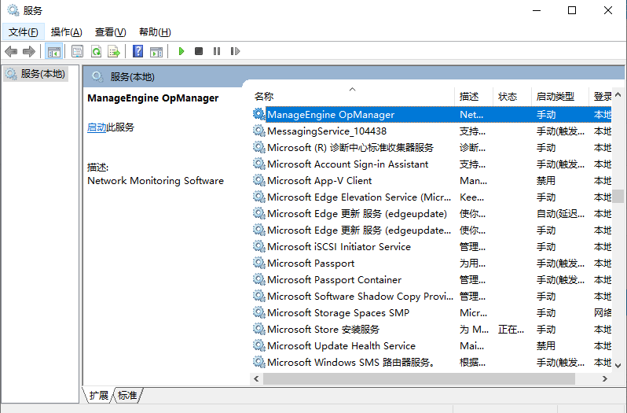
Task: Click 禁用 startup type of Microsoft App-V Client
Action: point(546,180)
